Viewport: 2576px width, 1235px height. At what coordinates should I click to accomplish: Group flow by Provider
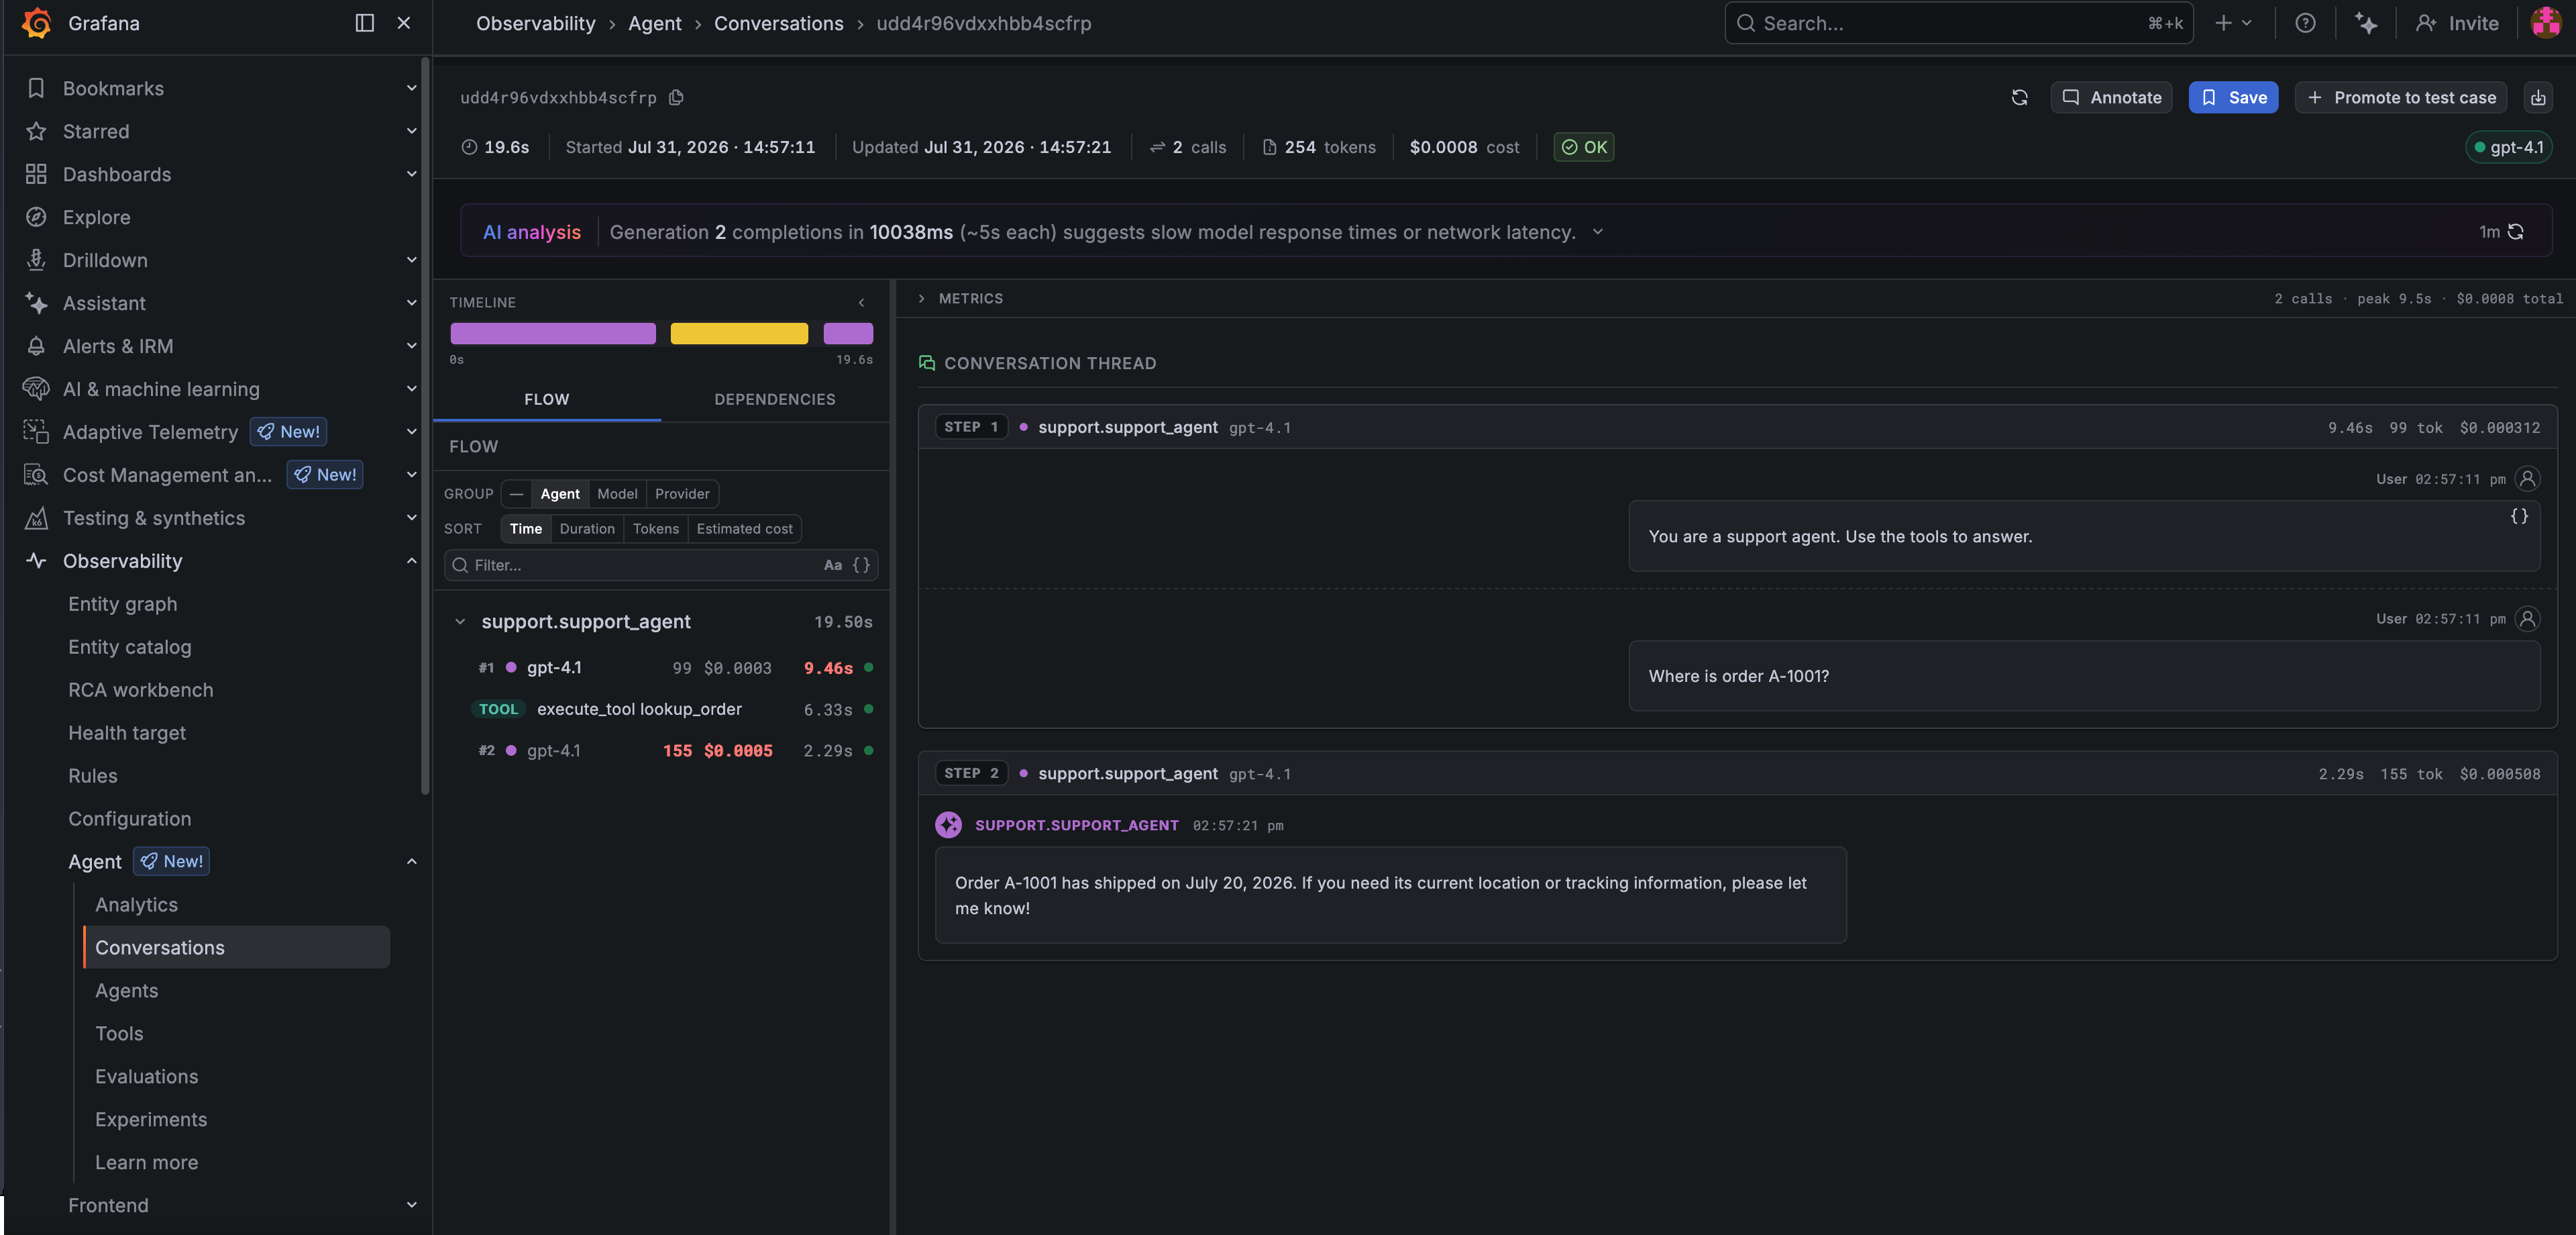[x=682, y=493]
